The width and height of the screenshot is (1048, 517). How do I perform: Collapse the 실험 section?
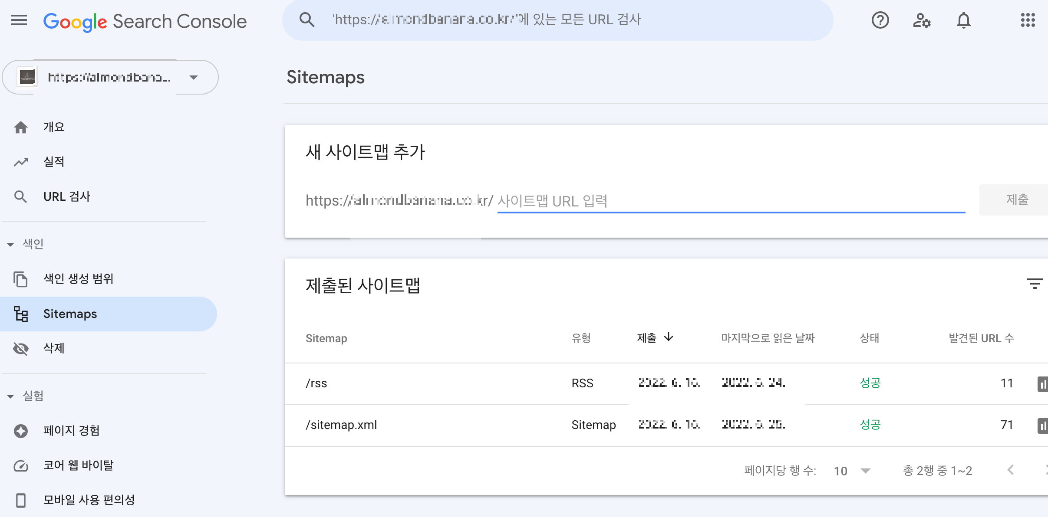click(11, 396)
